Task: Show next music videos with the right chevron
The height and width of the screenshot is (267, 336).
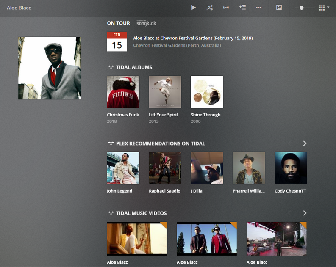Action: (305, 213)
